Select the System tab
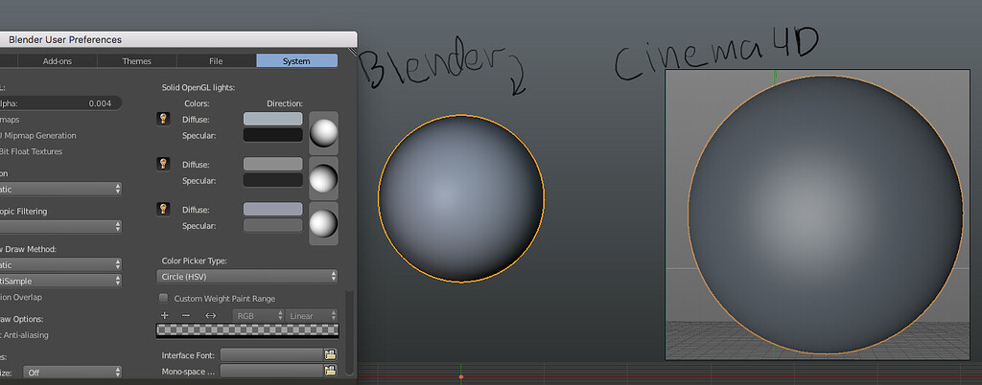The image size is (982, 385). pyautogui.click(x=297, y=60)
